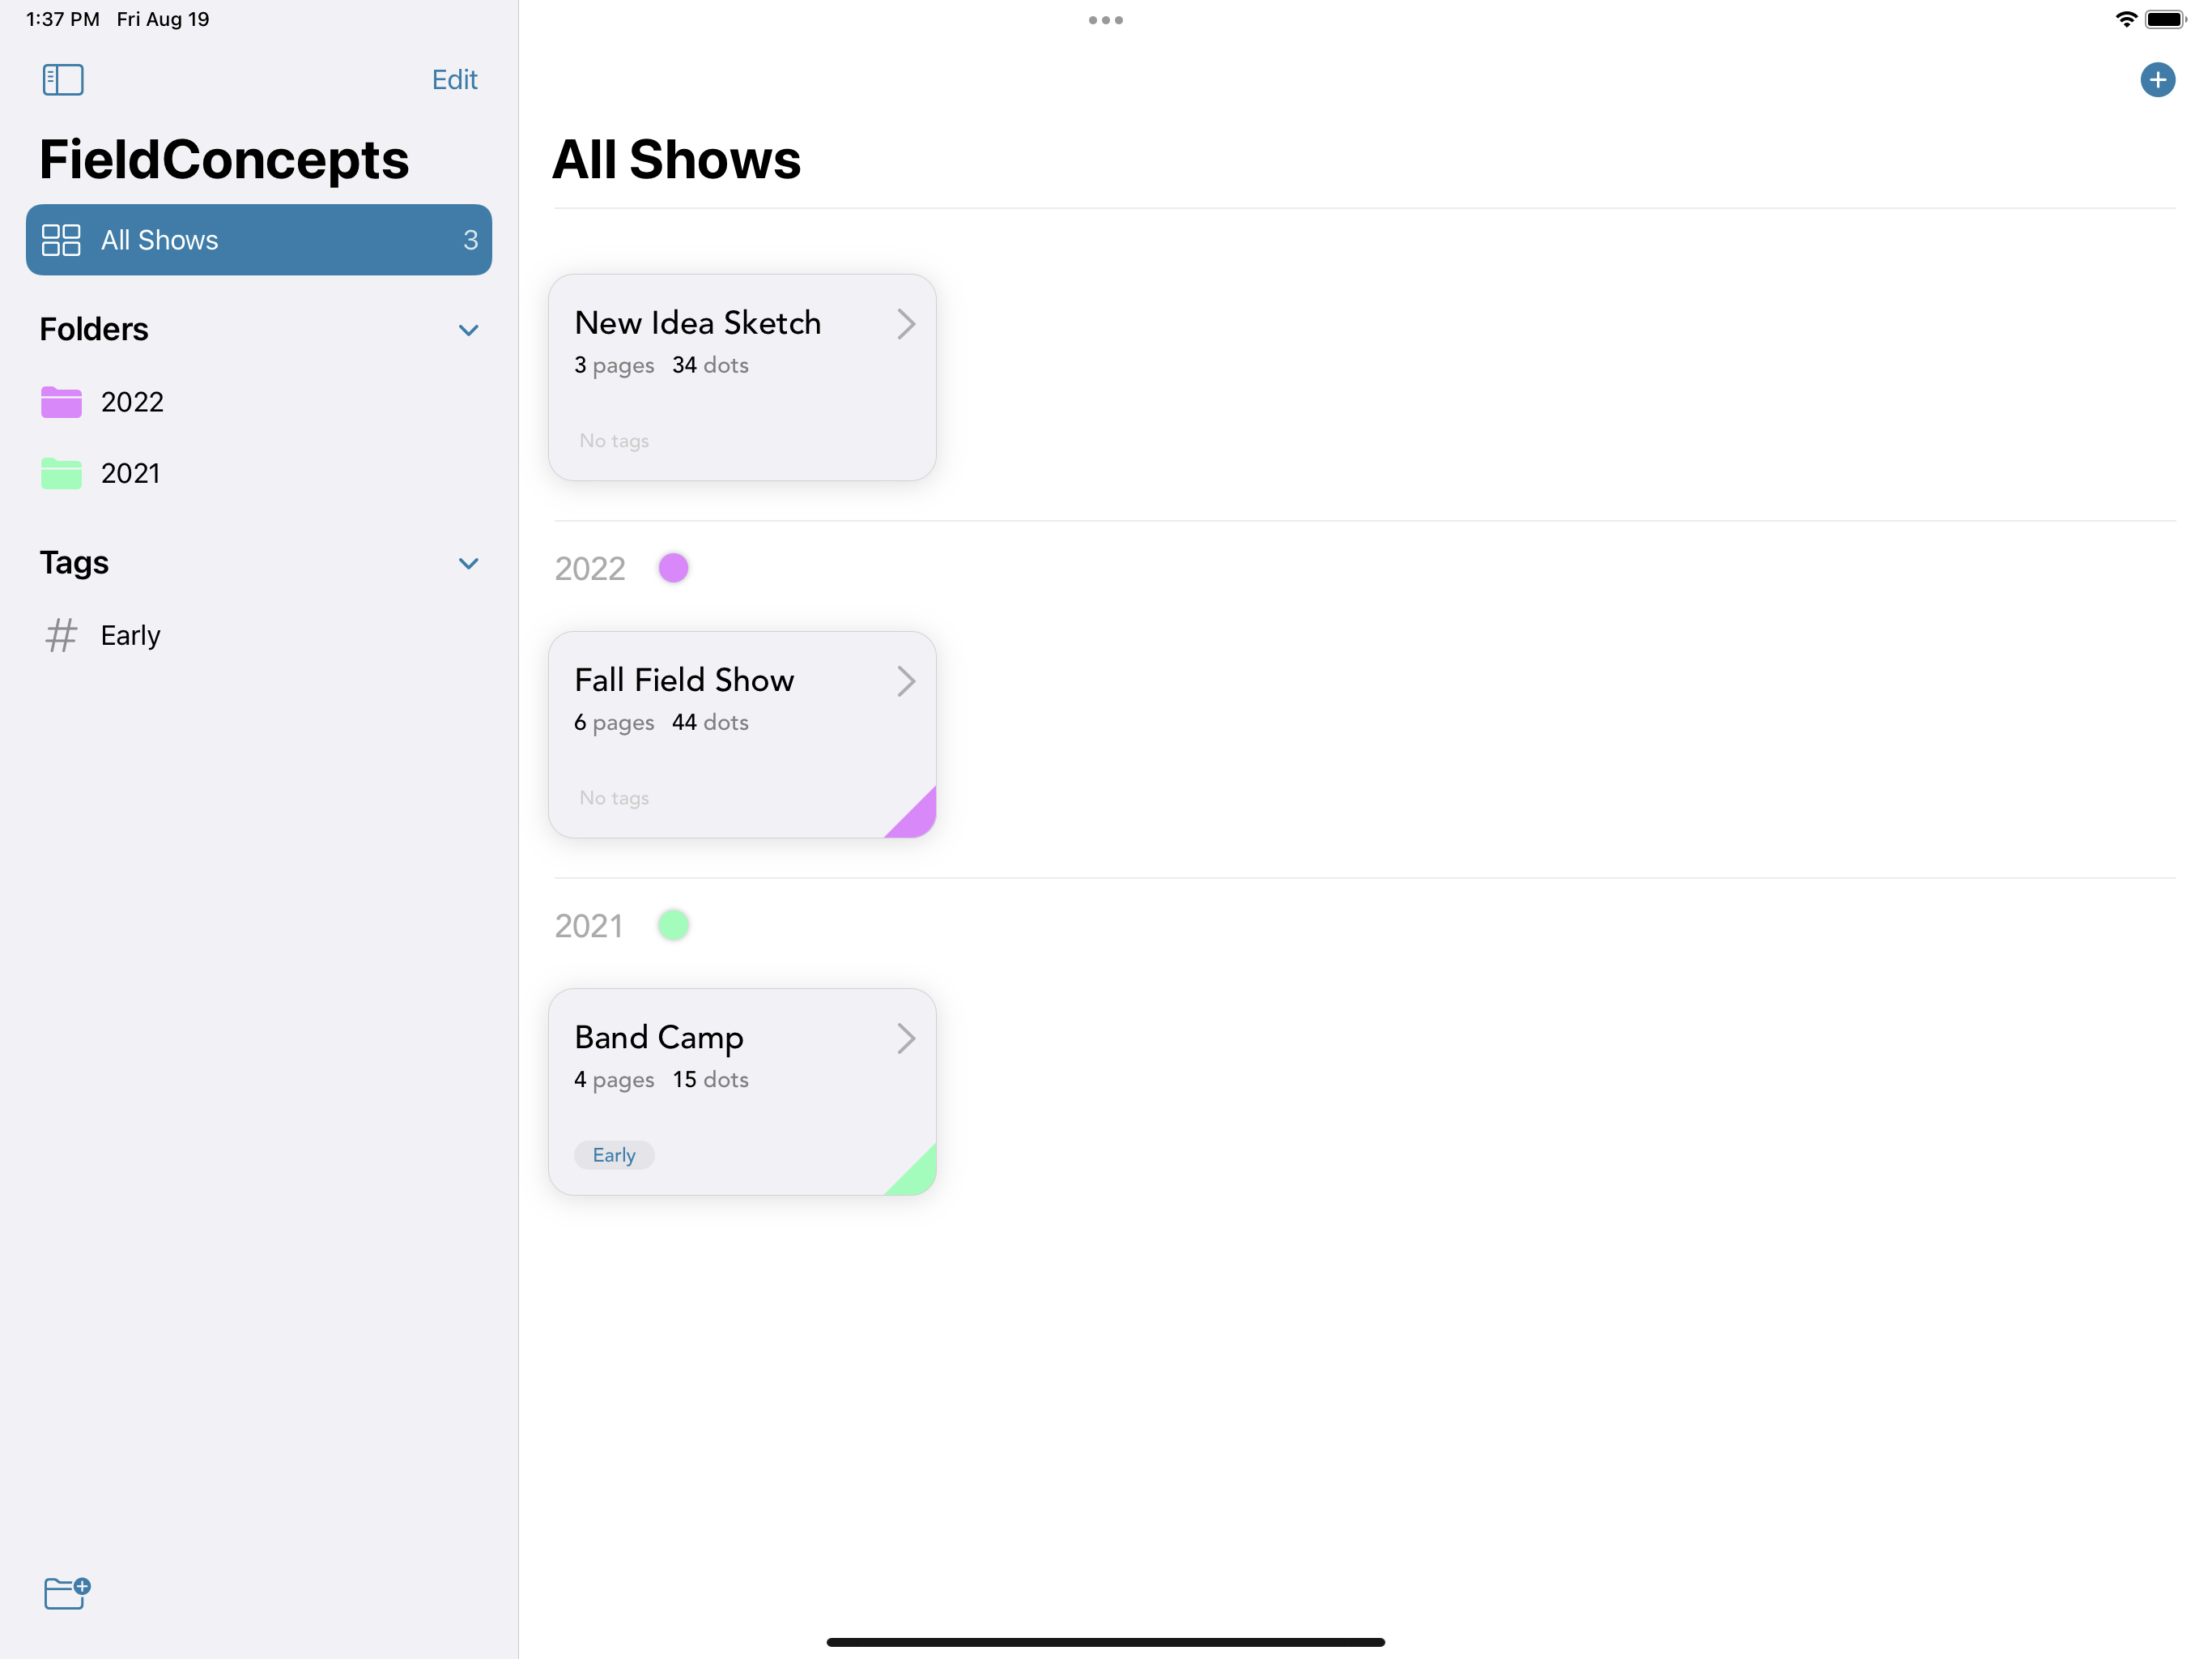
Task: Tap the Edit button in sidebar
Action: (454, 80)
